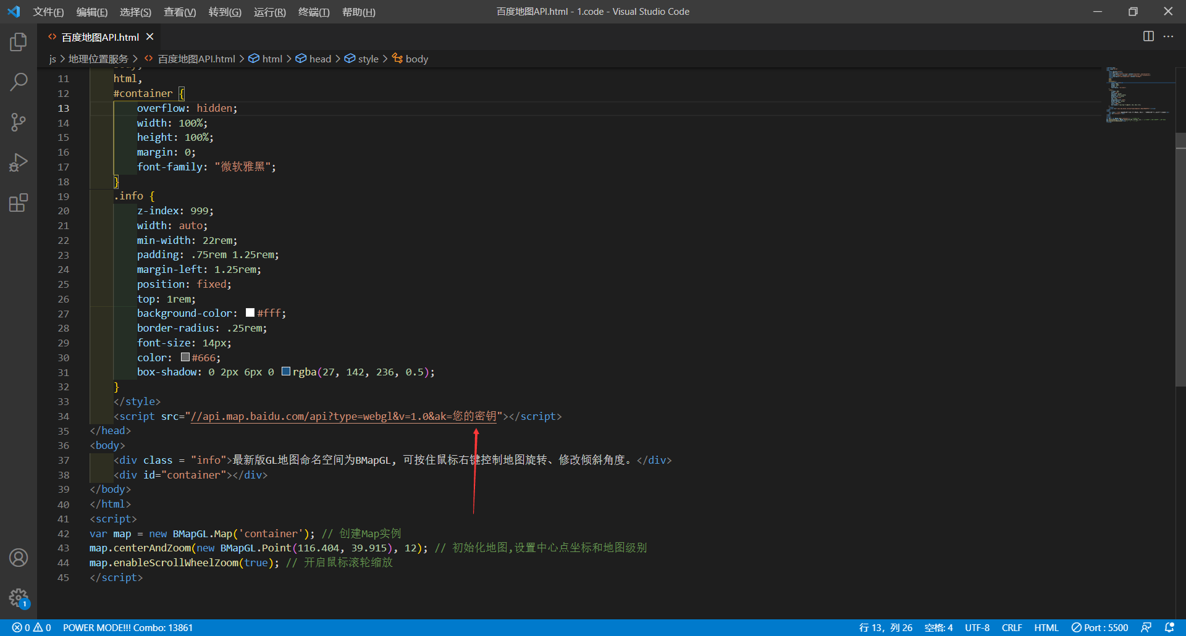Click the html breadcrumb symbol
The image size is (1186, 636).
point(266,59)
